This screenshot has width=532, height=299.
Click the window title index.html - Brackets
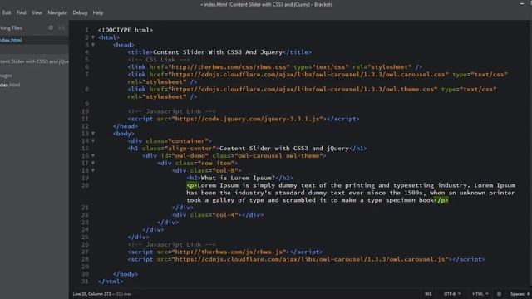coord(266,4)
